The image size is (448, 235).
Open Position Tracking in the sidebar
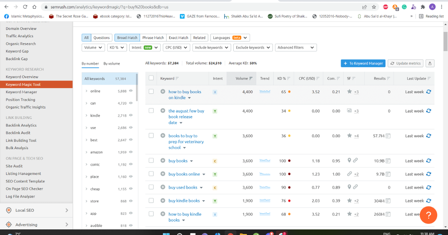click(21, 100)
